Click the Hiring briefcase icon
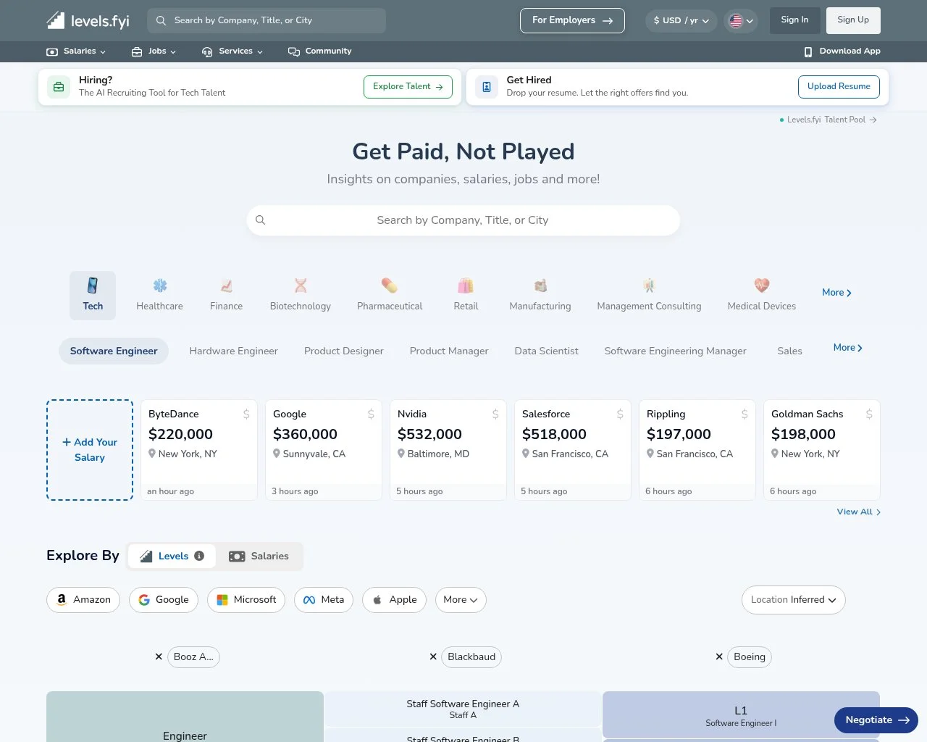 [59, 87]
